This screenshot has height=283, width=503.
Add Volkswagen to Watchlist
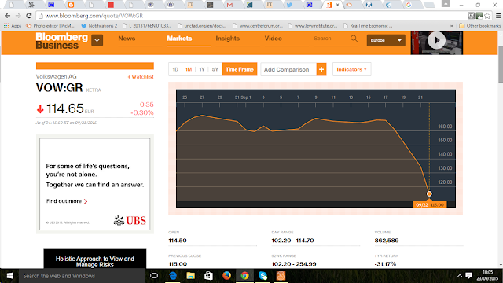(141, 77)
